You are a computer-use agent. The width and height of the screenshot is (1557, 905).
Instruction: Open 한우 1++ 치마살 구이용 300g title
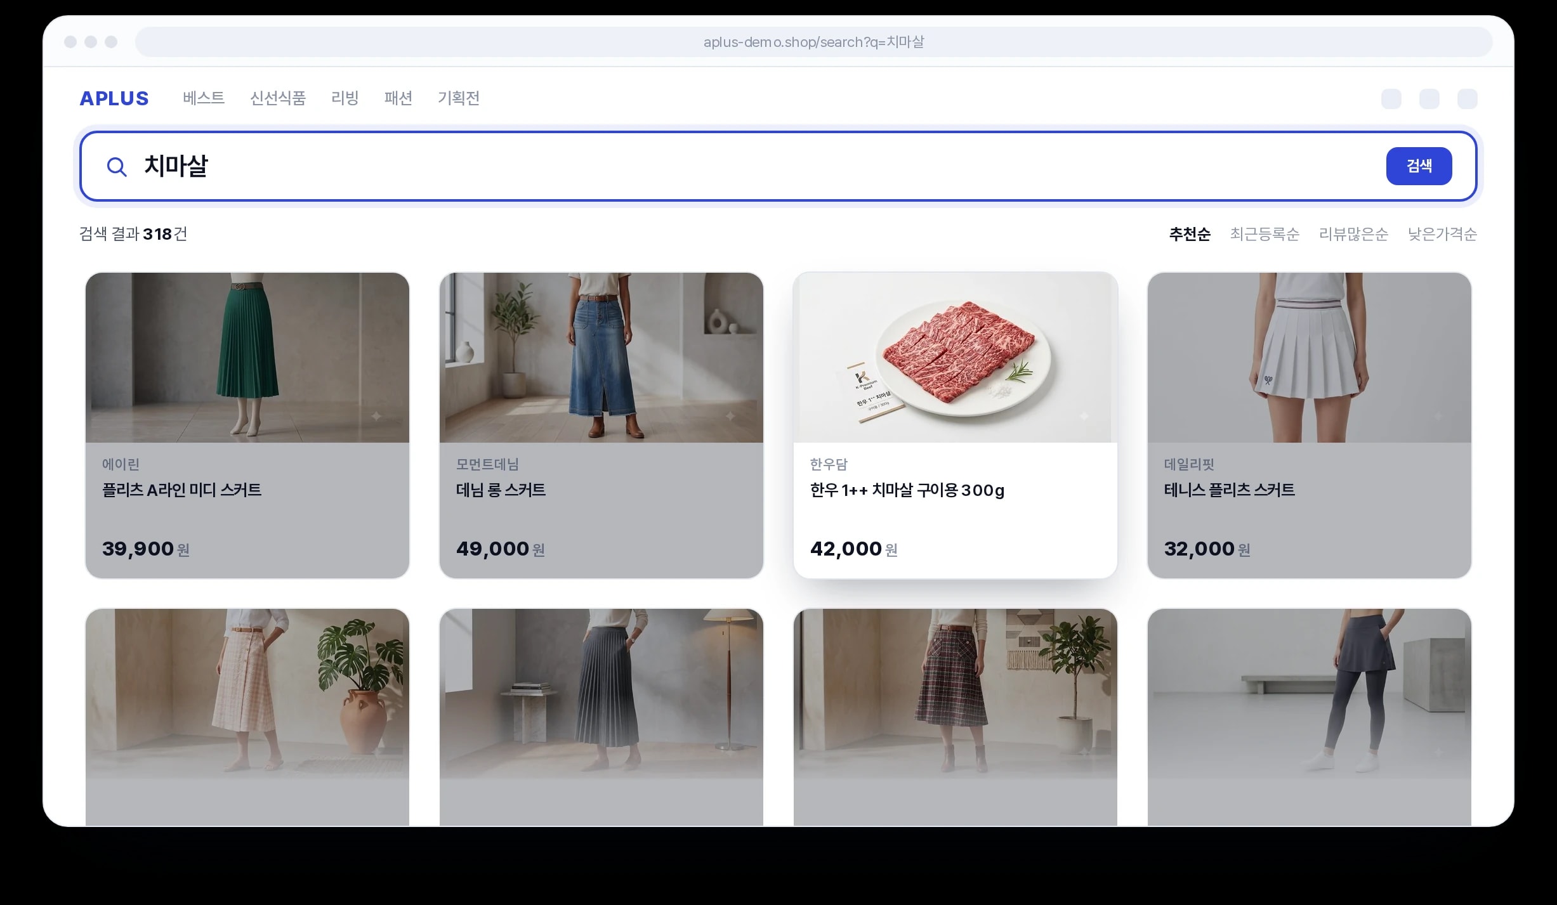[x=907, y=490]
